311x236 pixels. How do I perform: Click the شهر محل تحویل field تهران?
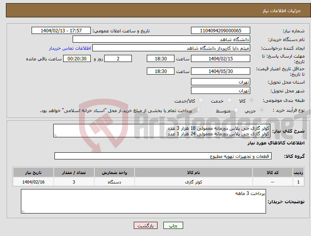[221, 91]
